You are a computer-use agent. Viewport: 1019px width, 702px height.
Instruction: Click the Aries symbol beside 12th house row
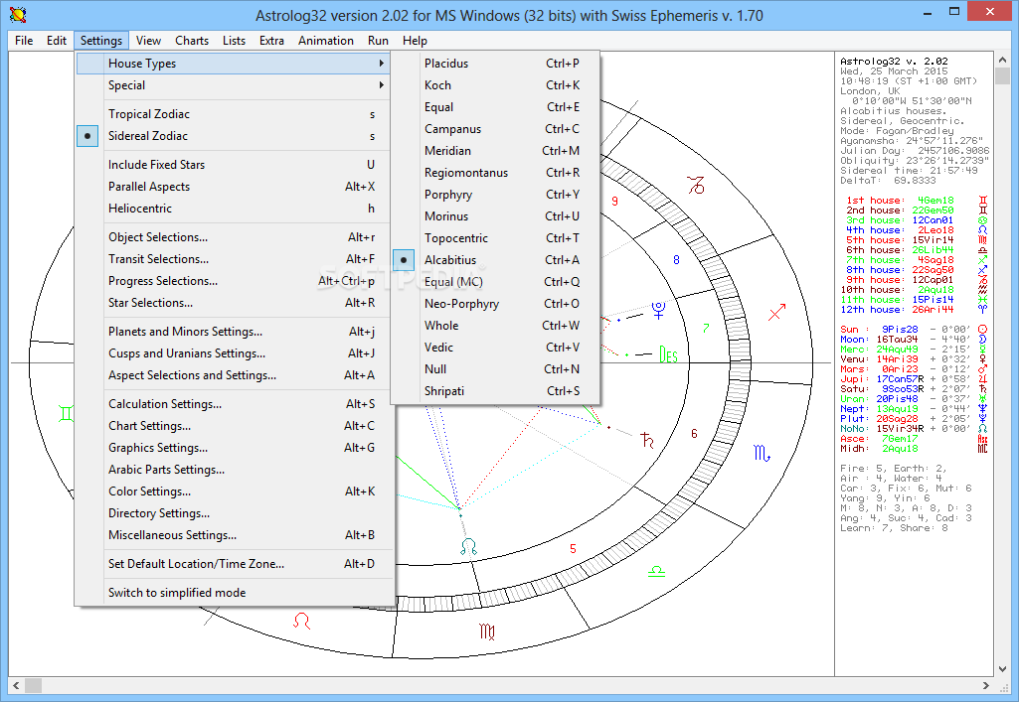[982, 310]
